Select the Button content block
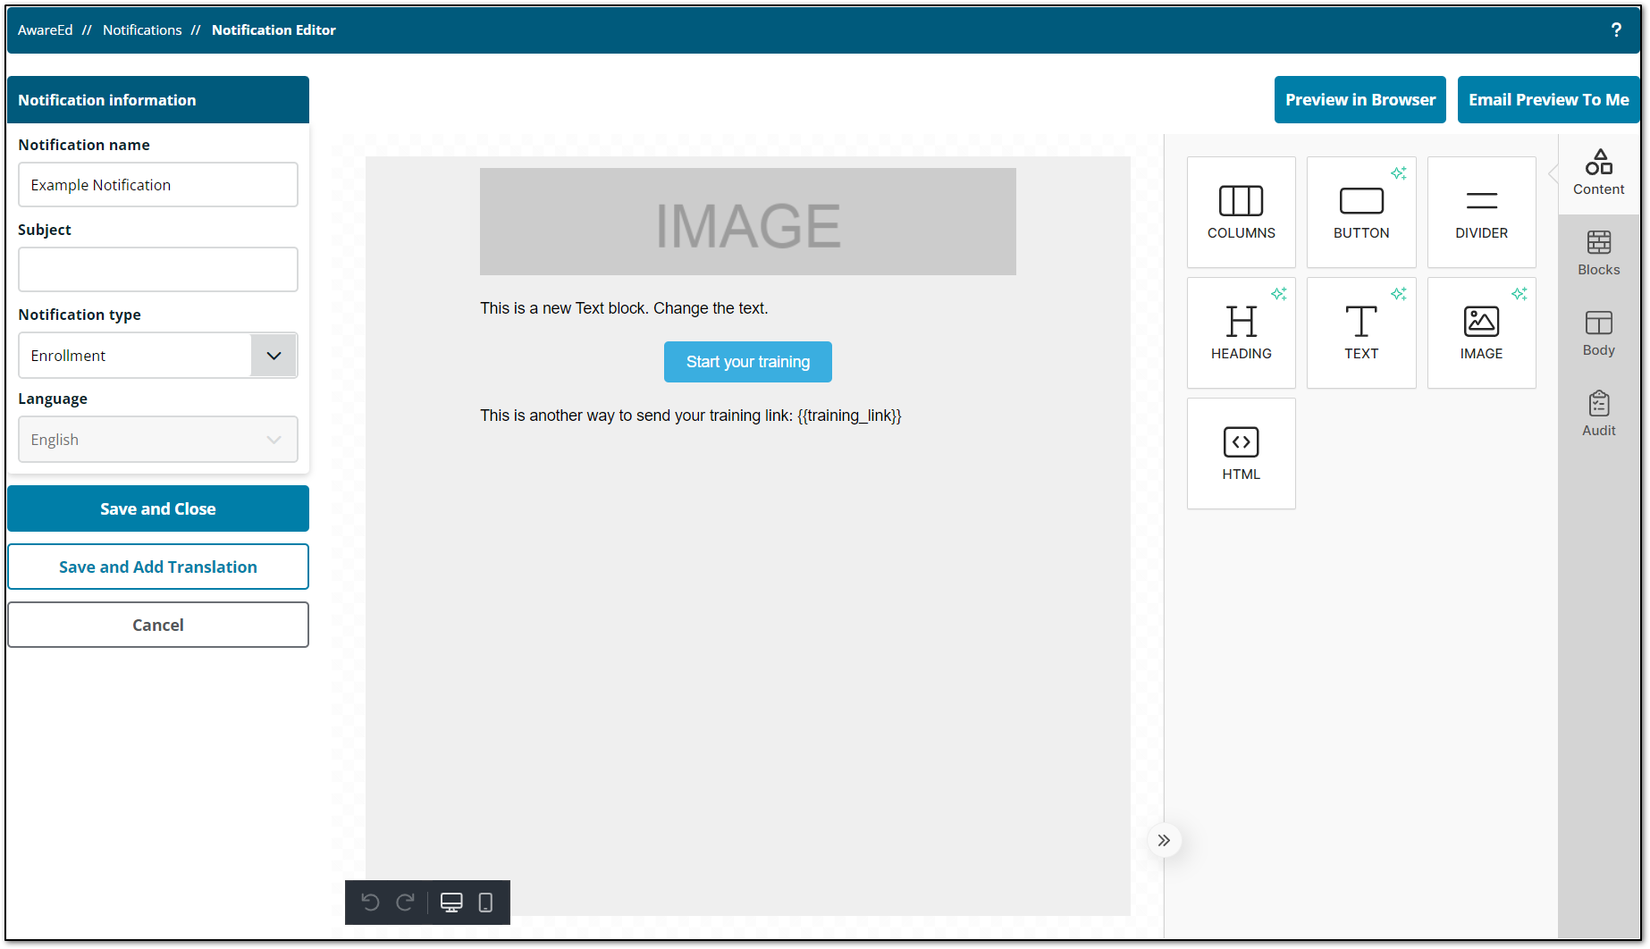 click(1360, 212)
